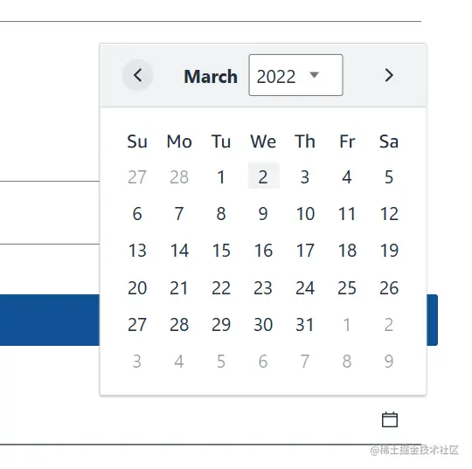Open the calendar icon below the datepicker
This screenshot has width=472, height=469.
tap(390, 419)
